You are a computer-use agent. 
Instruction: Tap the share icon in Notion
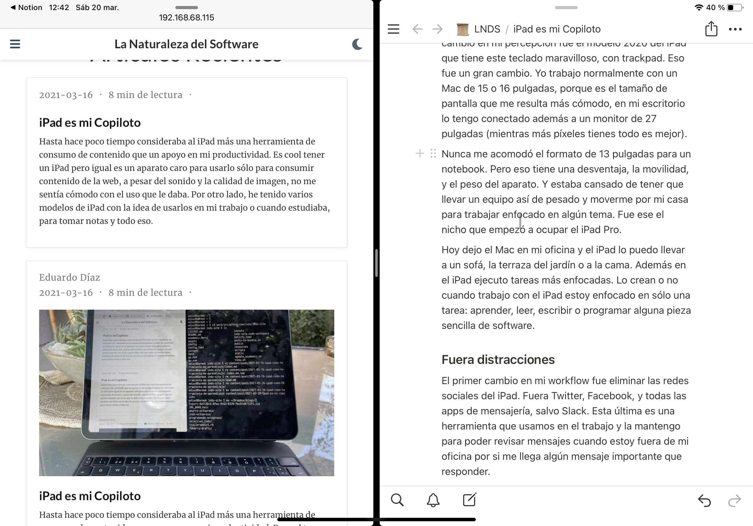pyautogui.click(x=711, y=28)
